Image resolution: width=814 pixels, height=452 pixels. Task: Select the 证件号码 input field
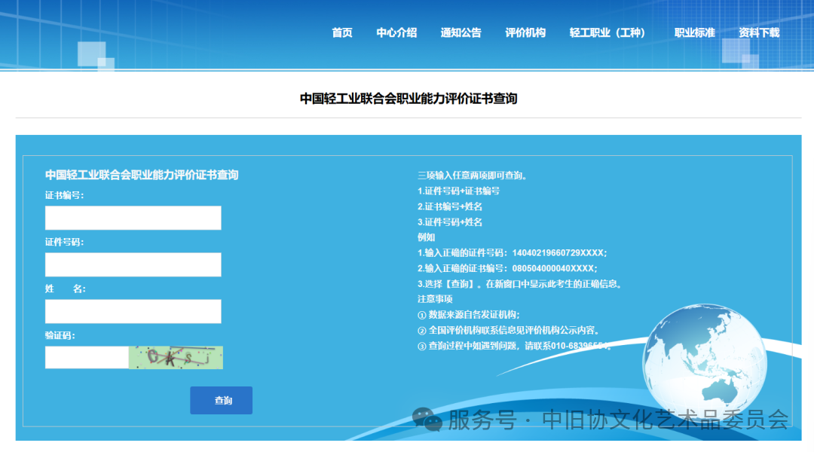tap(133, 264)
